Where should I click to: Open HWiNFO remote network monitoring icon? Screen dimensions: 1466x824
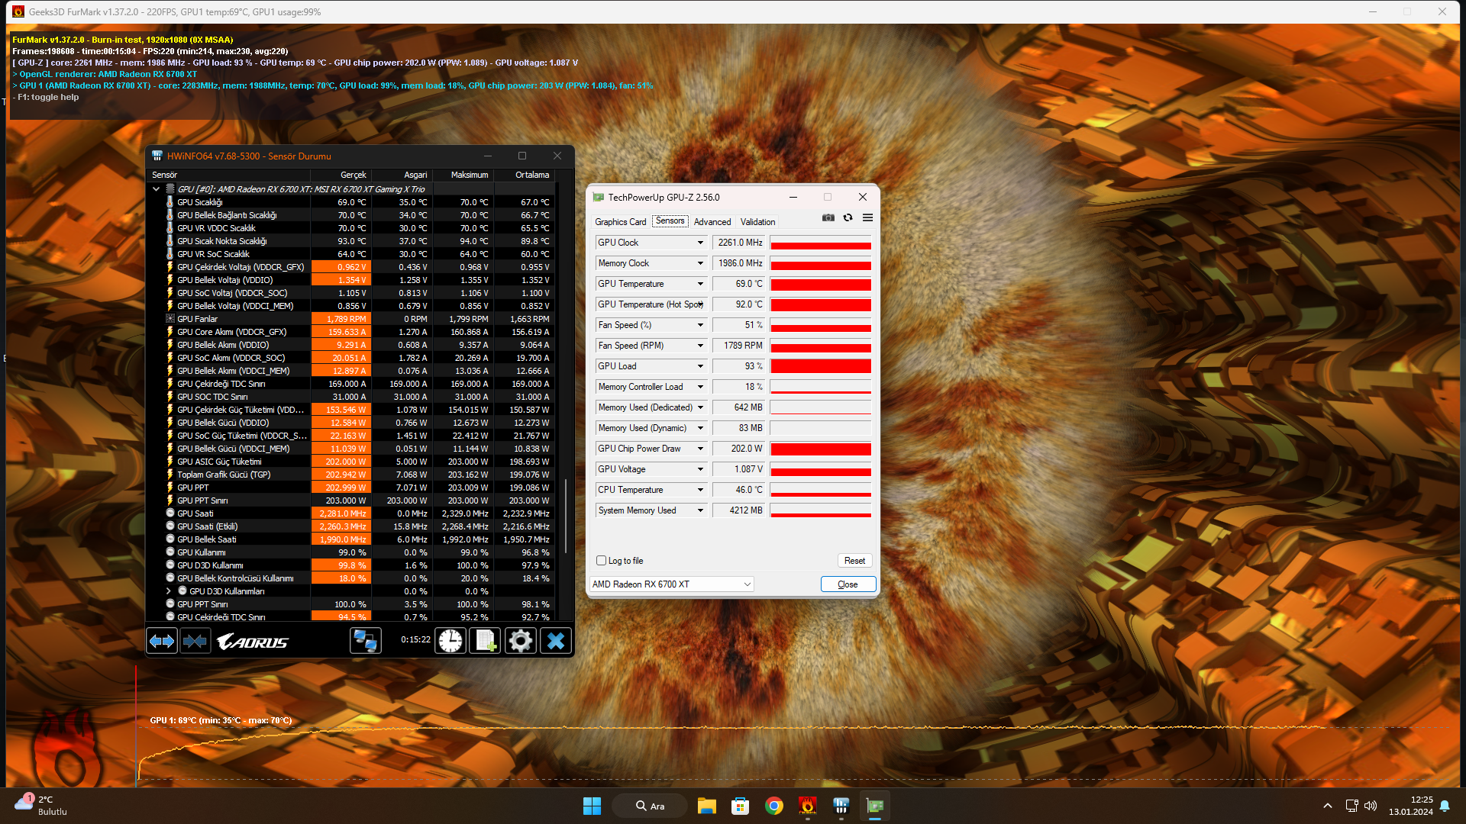365,641
